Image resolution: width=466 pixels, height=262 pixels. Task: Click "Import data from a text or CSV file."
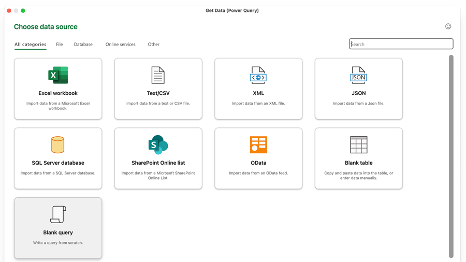click(158, 104)
